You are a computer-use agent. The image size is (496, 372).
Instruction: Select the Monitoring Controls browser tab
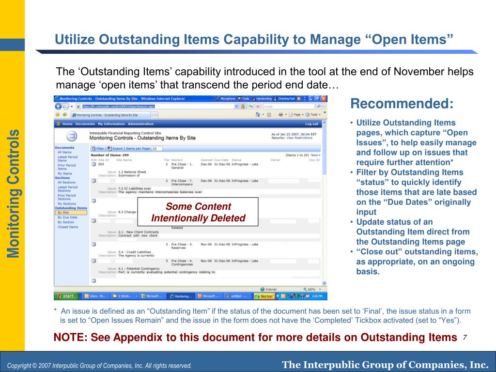111,115
